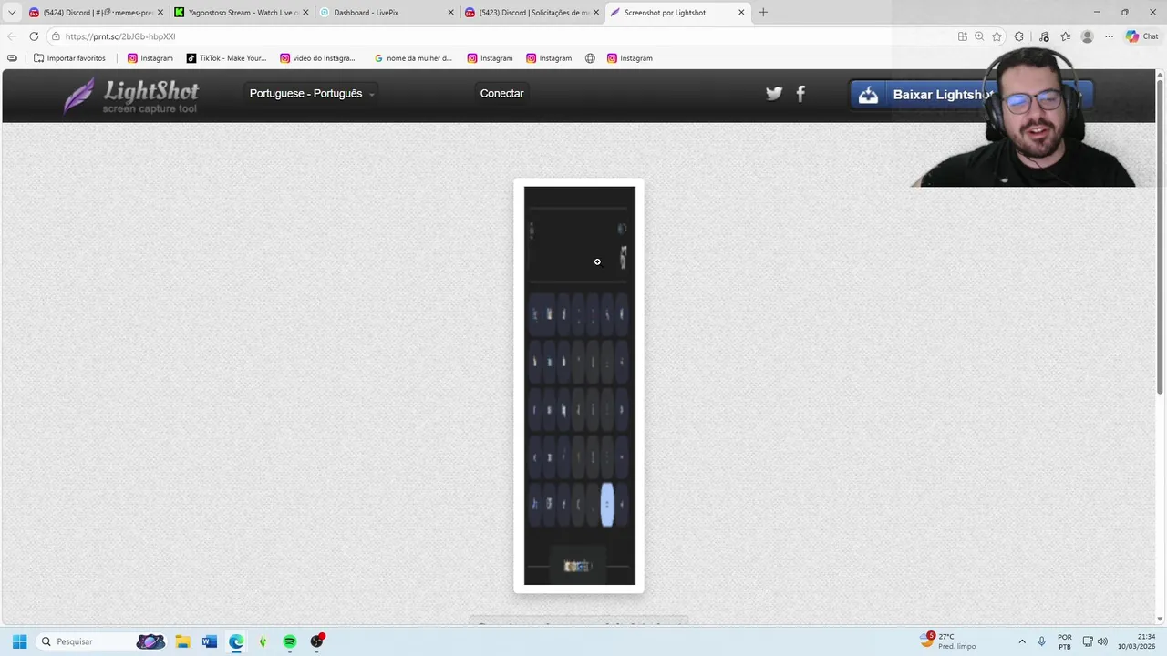
Task: Click the Conectar link
Action: (x=501, y=93)
